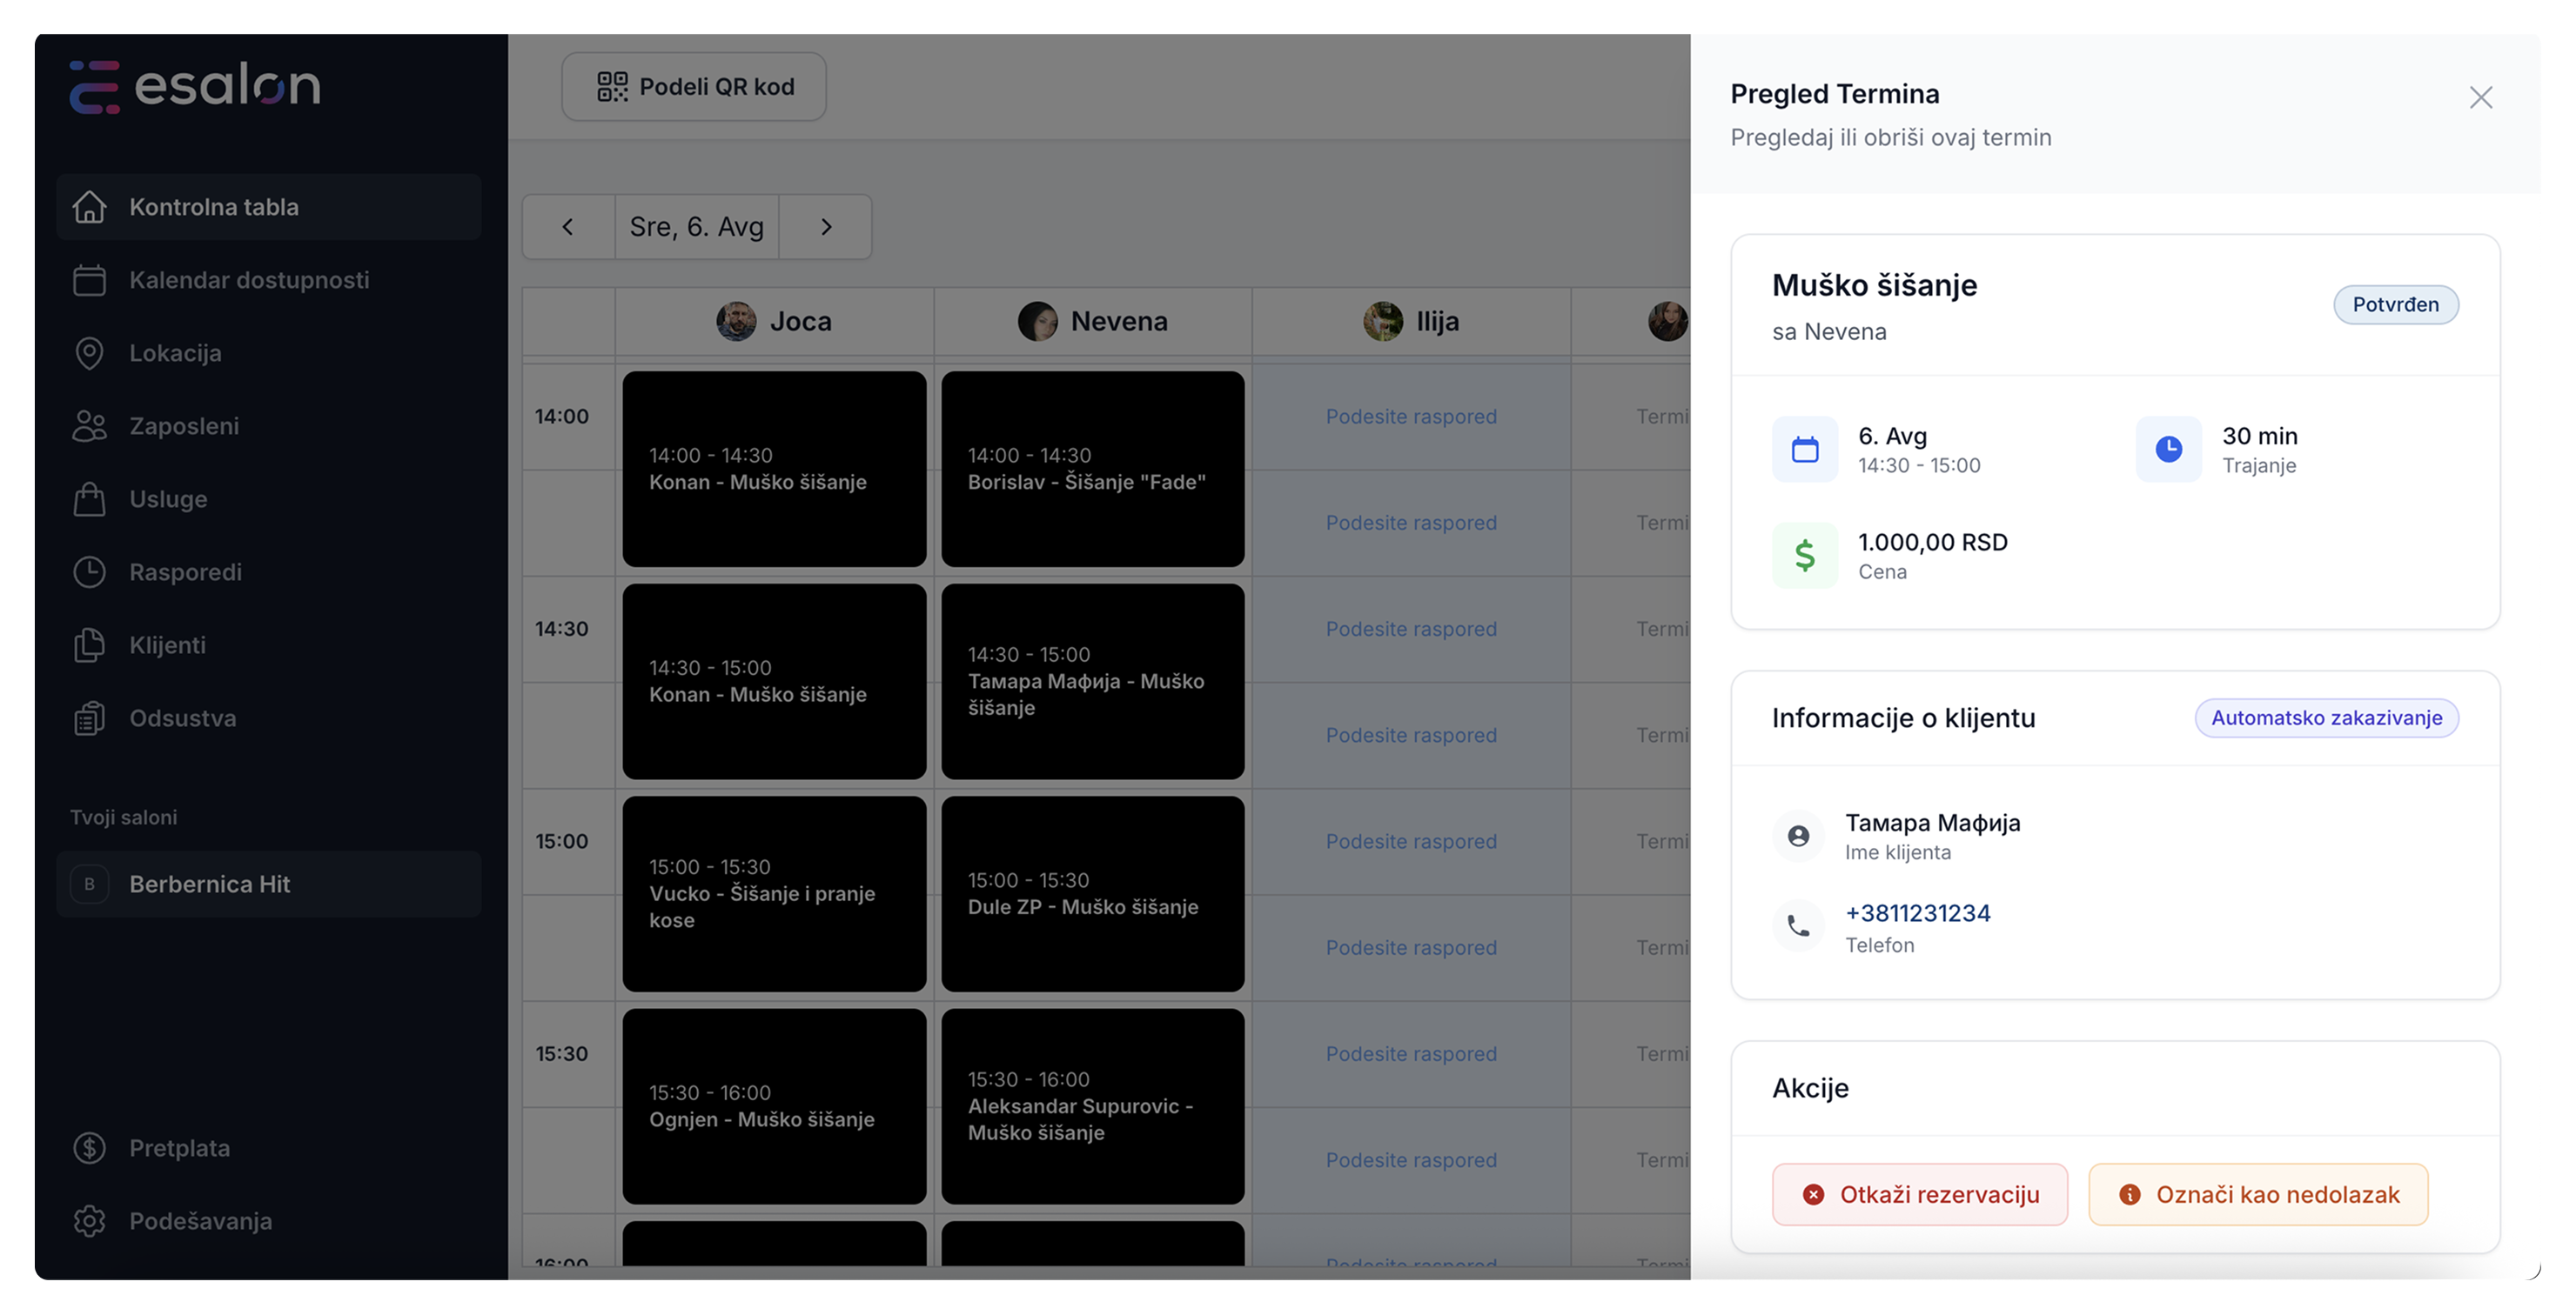Open the Zaposleni people icon
The width and height of the screenshot is (2576, 1315).
tap(89, 425)
